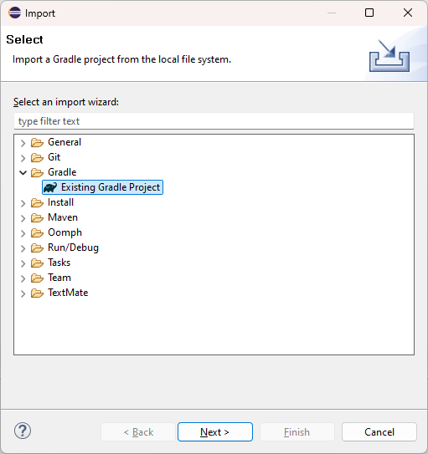Click the import wizard banner icon

point(389,56)
